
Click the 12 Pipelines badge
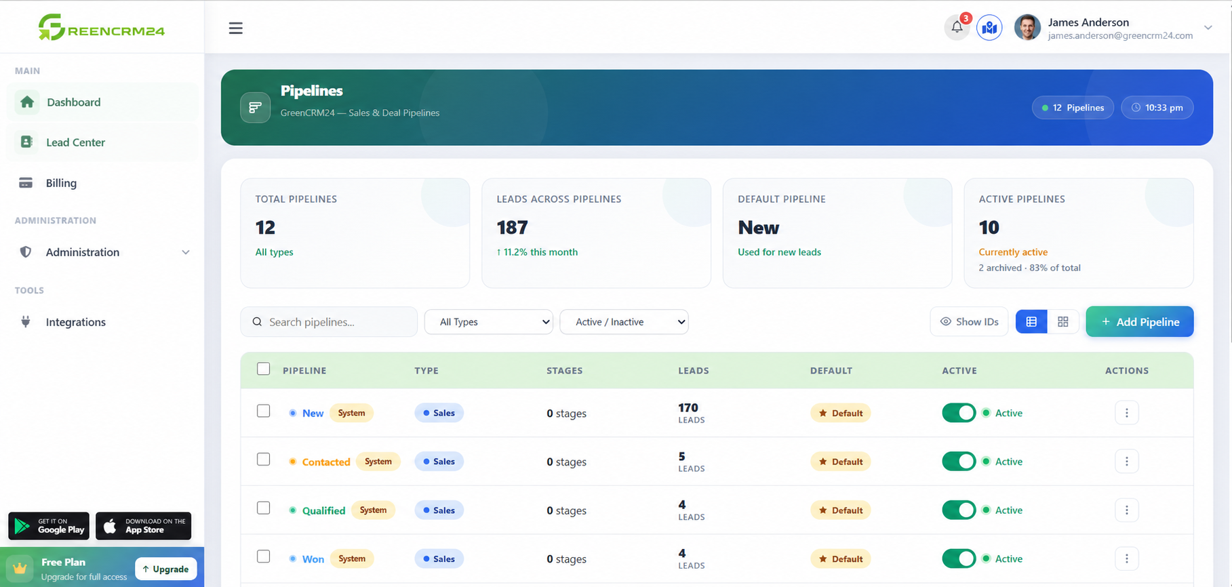(1073, 107)
